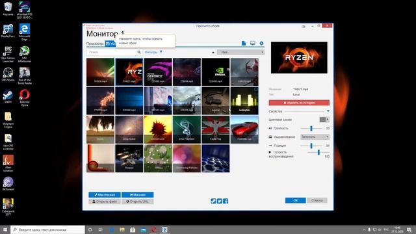The height and width of the screenshot is (234, 416).
Task: Click Windows Start button
Action: click(5, 229)
